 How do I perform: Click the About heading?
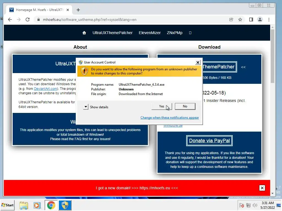[80, 47]
